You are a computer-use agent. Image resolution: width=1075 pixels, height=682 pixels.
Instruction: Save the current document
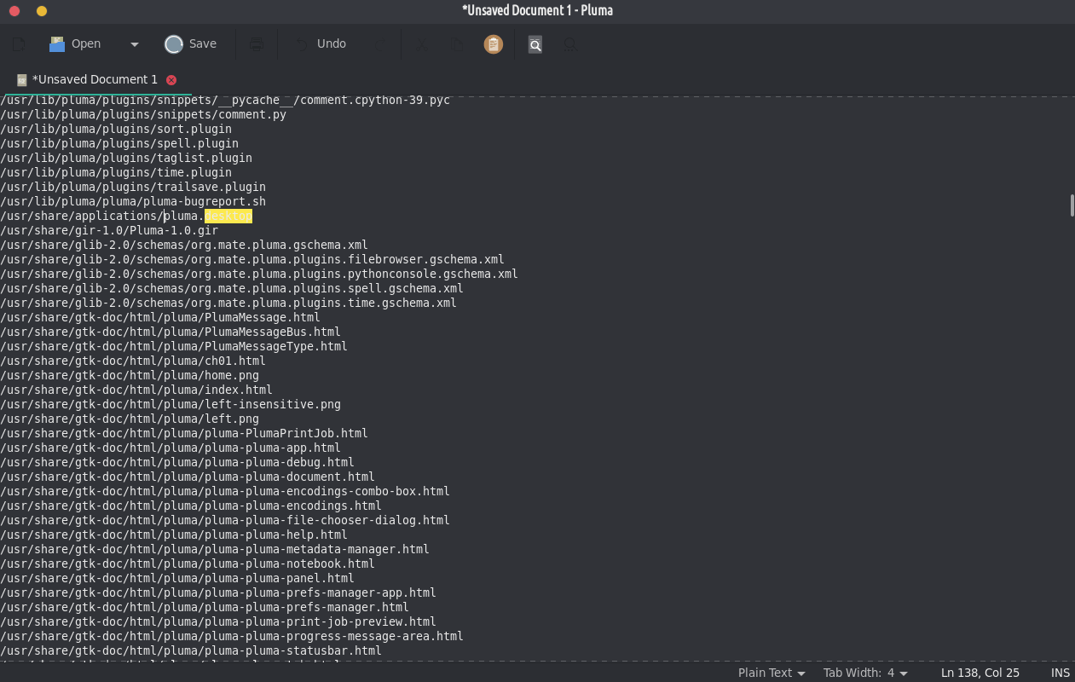191,44
